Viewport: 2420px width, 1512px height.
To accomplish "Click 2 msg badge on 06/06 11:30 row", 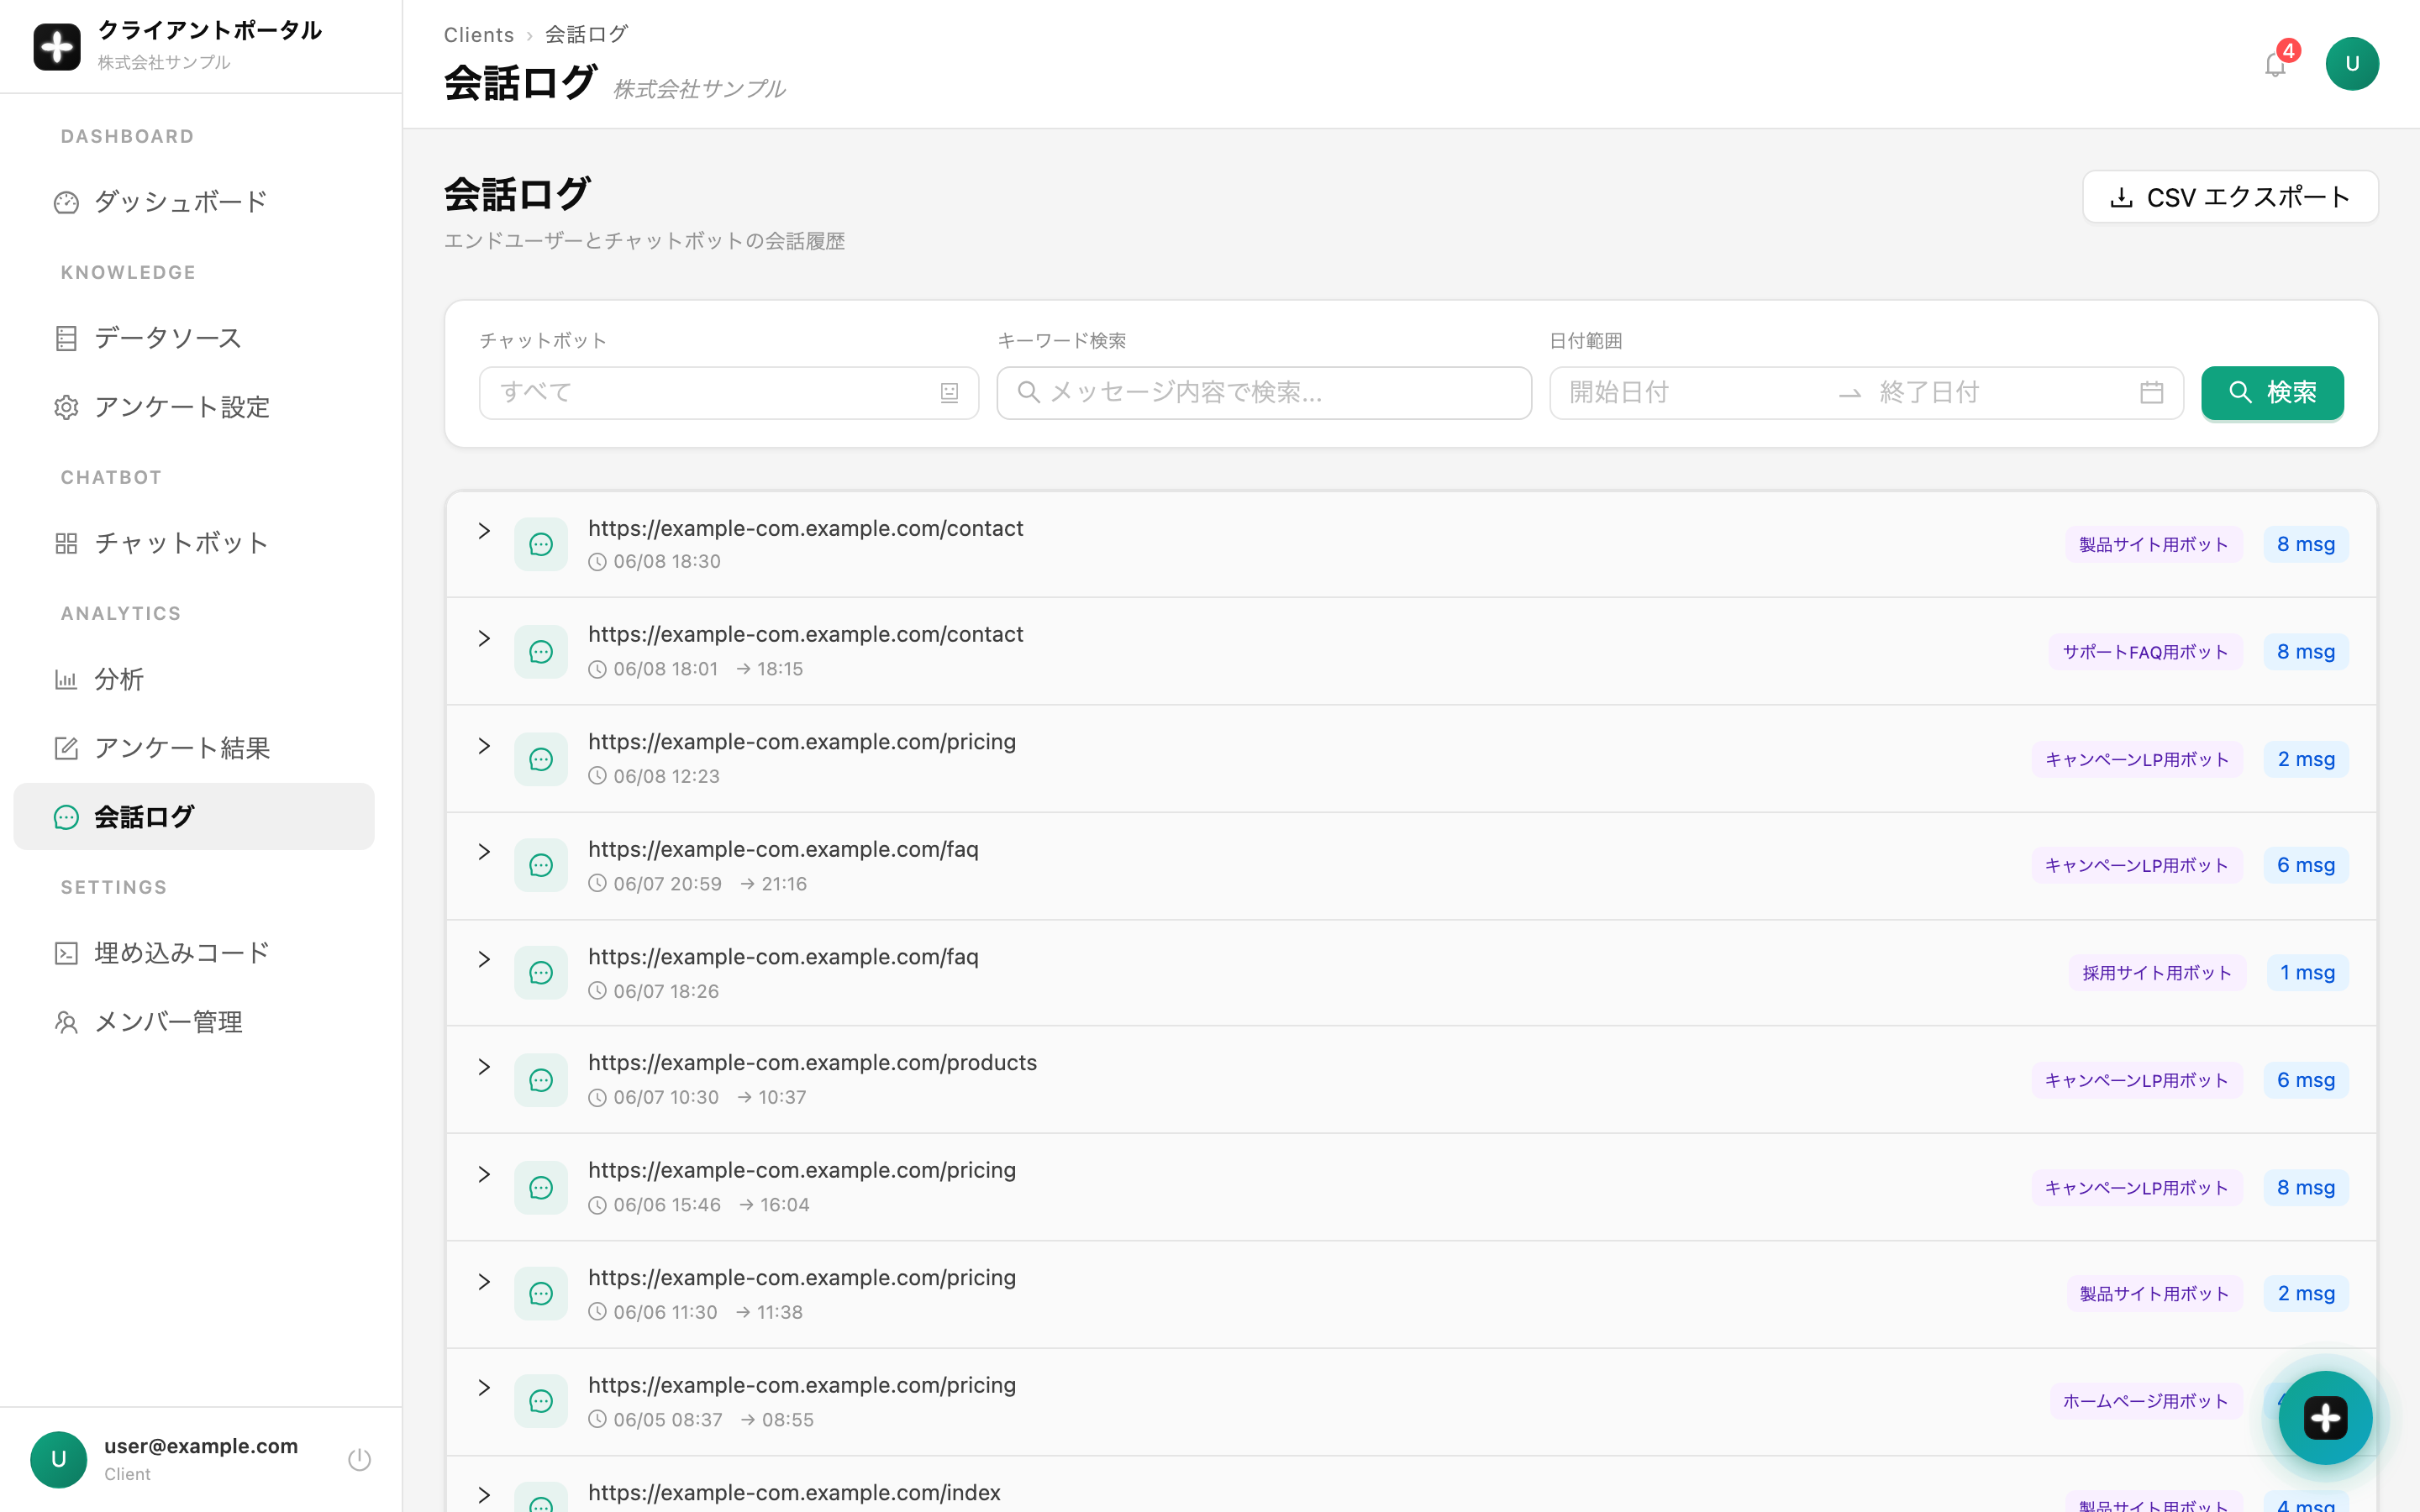I will click(2306, 1294).
